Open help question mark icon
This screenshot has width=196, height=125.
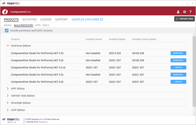190,12
